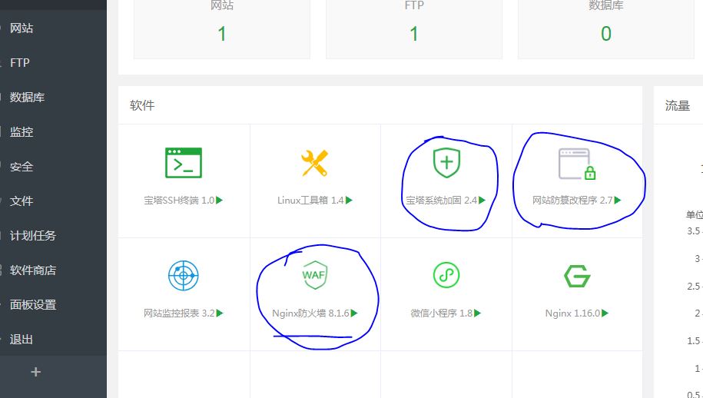Click play arrow next to Nginx 1.16.0
This screenshot has width=703, height=398.
pyautogui.click(x=605, y=313)
